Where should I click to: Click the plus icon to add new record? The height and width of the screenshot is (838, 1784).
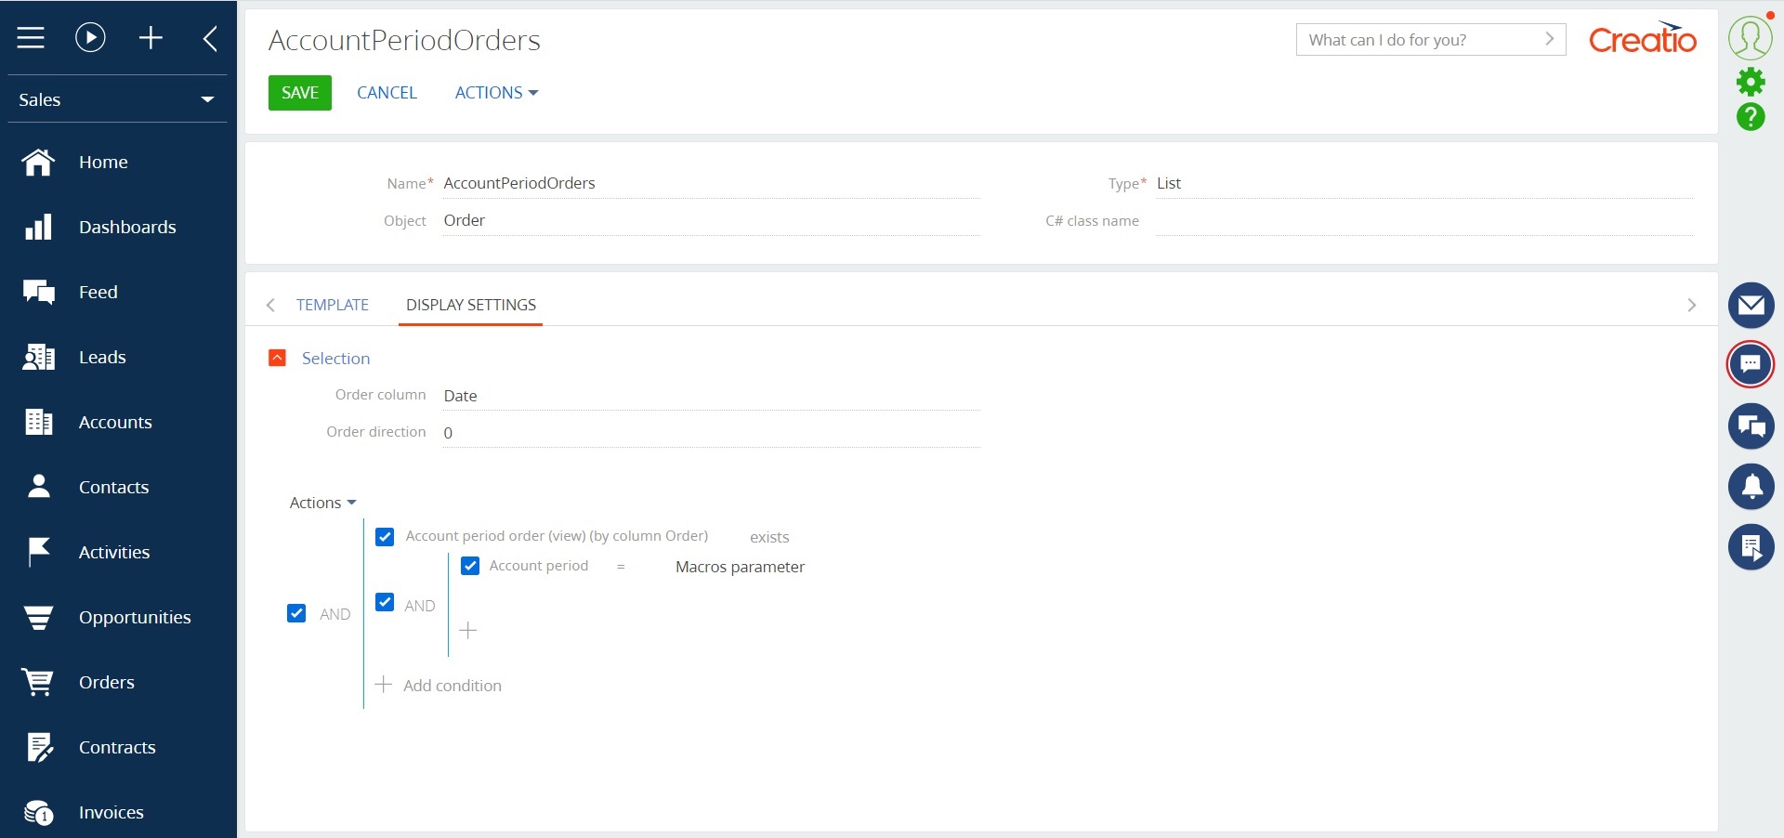point(151,37)
